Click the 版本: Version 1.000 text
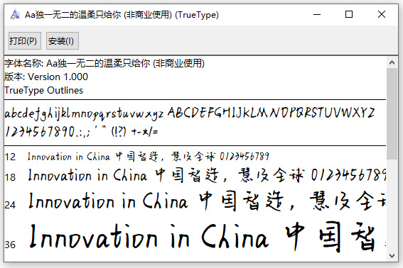The width and height of the screenshot is (403, 268). 46,77
